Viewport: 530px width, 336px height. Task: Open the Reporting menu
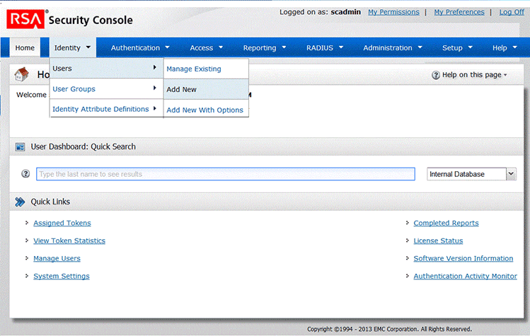click(265, 47)
